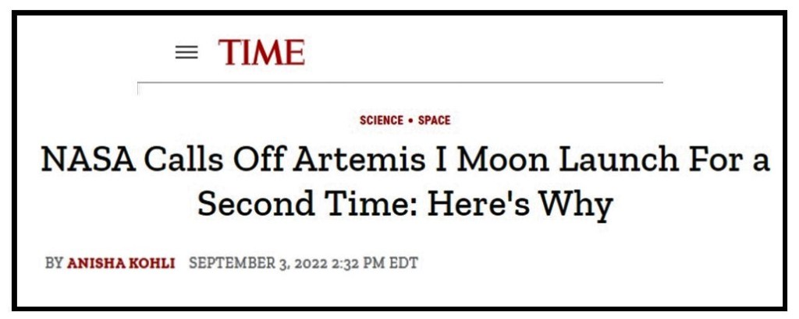Click the EDT timezone label
The height and width of the screenshot is (319, 799).
click(x=403, y=263)
